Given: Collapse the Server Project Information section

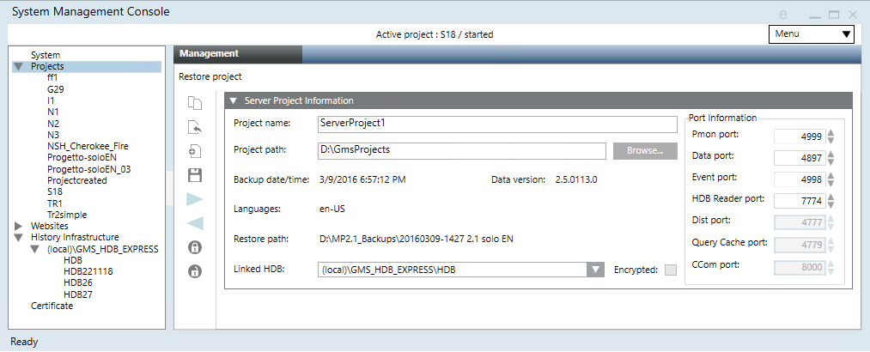Looking at the screenshot, I should pos(232,101).
